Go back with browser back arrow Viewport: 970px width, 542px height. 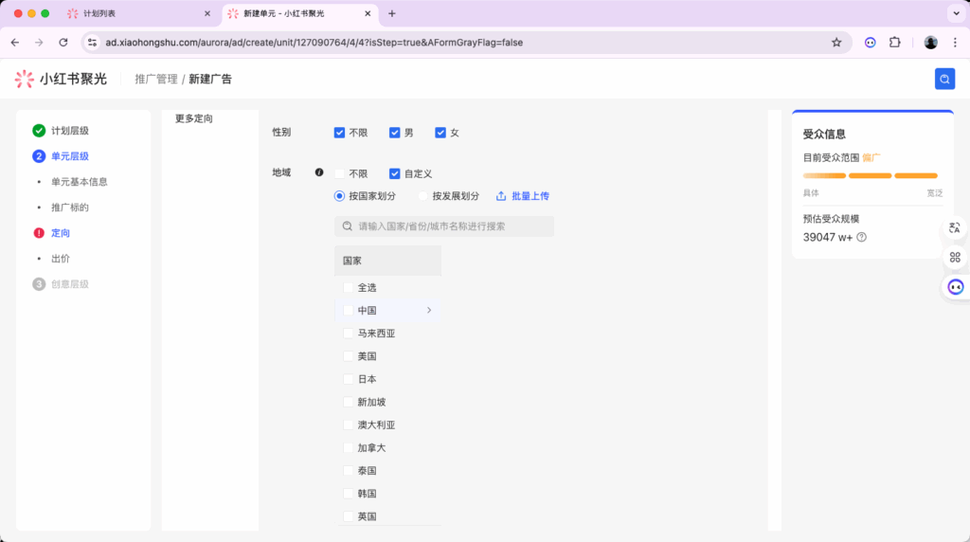pyautogui.click(x=15, y=42)
